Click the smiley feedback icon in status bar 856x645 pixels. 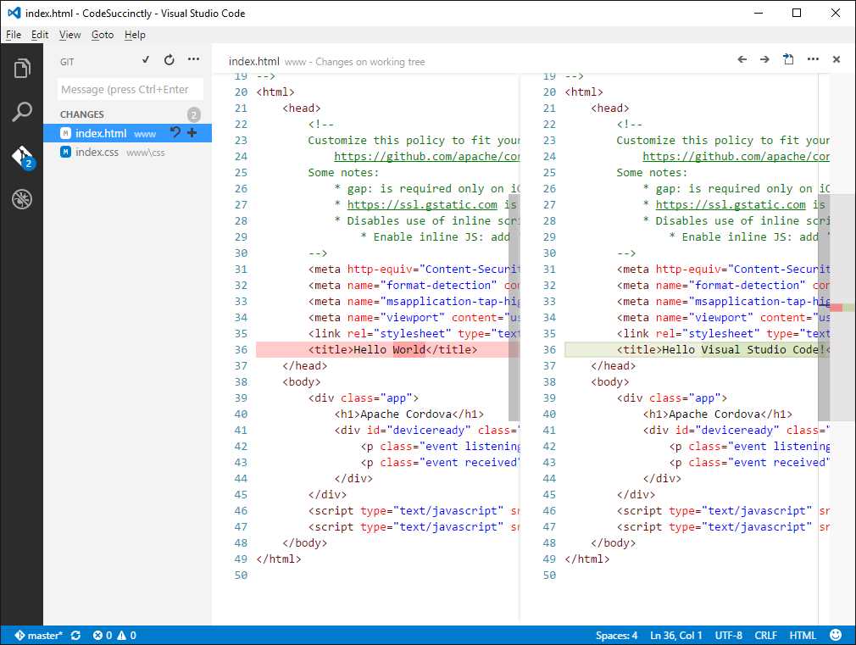coord(837,635)
